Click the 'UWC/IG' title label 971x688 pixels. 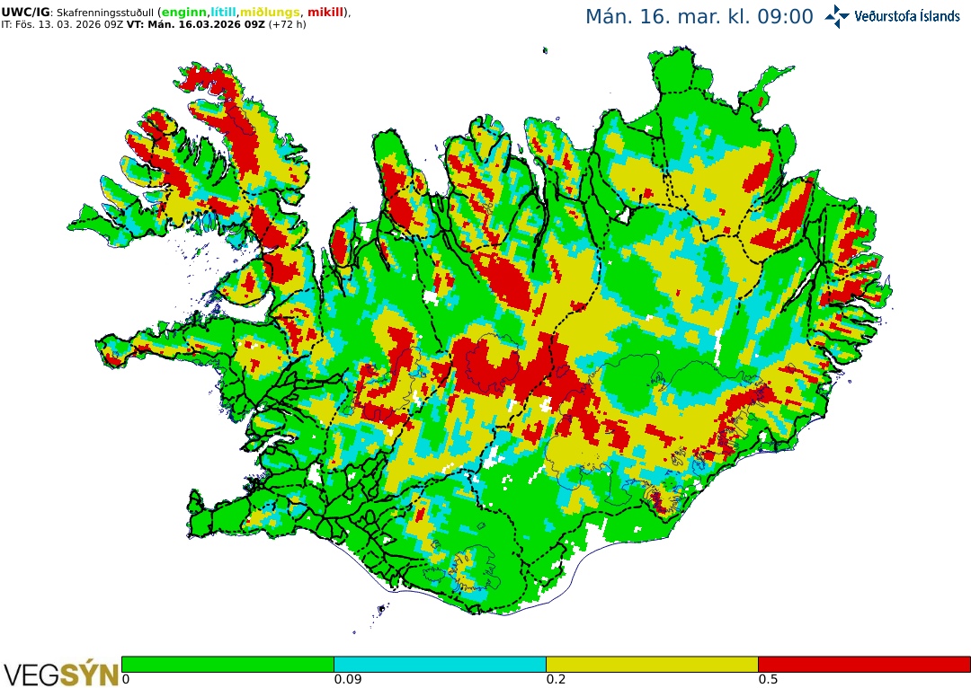tap(25, 13)
